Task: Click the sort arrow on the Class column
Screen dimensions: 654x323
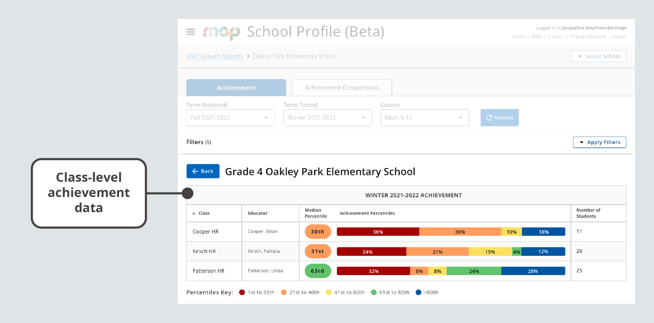Action: pos(194,213)
